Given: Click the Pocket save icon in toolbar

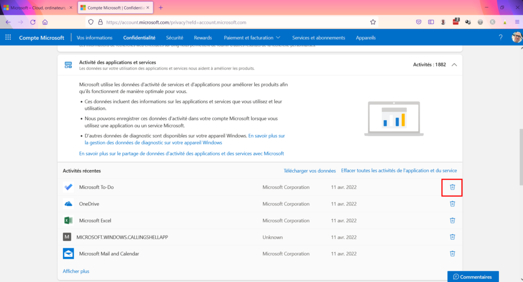Looking at the screenshot, I should 419,22.
